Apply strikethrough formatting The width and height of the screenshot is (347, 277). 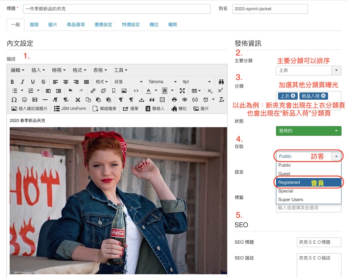coord(43,82)
